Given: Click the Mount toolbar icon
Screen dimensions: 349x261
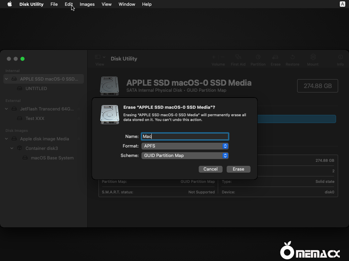Looking at the screenshot, I should point(313,57).
